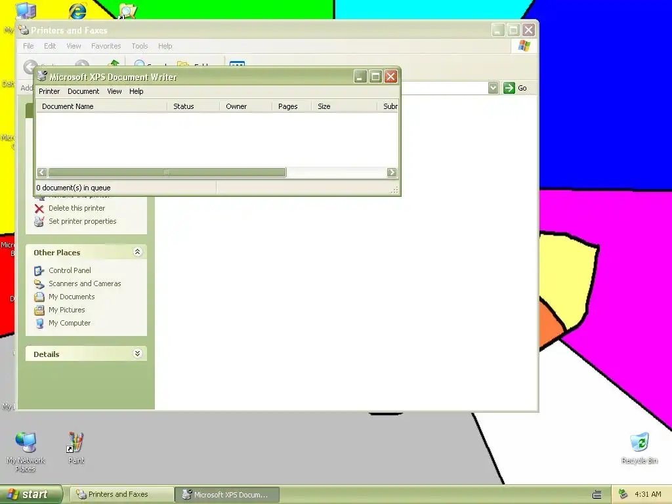Sort queue by Document Name column
The height and width of the screenshot is (504, 672).
(x=102, y=106)
